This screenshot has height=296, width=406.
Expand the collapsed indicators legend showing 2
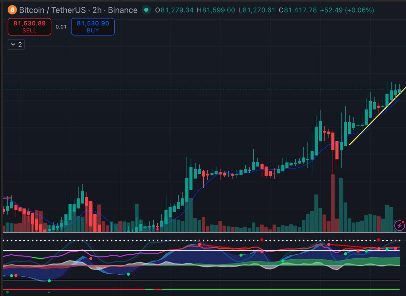pyautogui.click(x=16, y=44)
